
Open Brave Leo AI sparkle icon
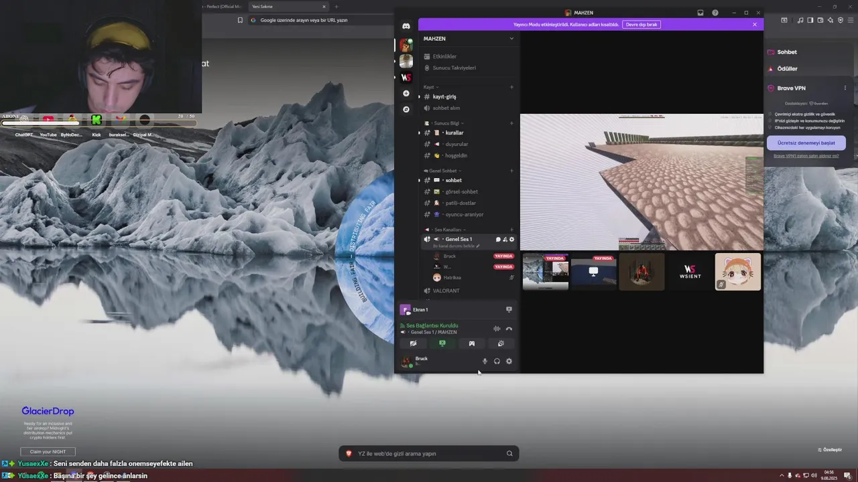tap(830, 20)
